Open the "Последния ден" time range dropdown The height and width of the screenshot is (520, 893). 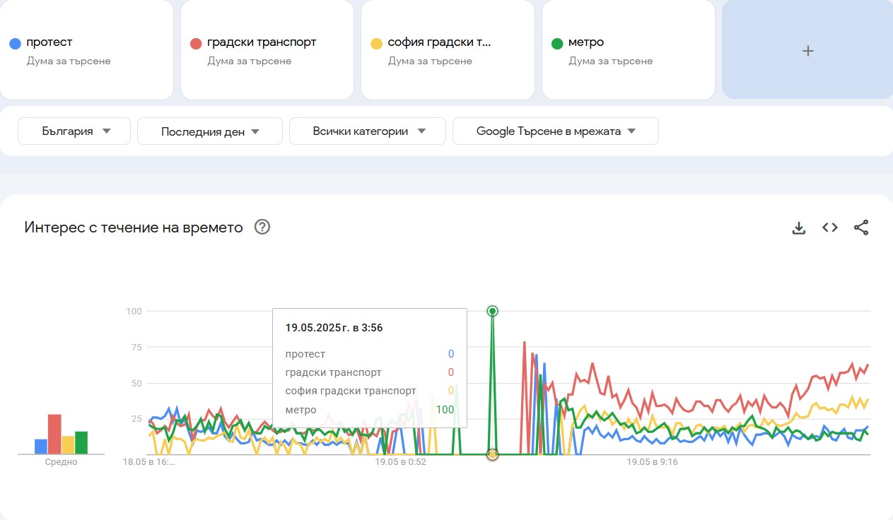click(209, 131)
